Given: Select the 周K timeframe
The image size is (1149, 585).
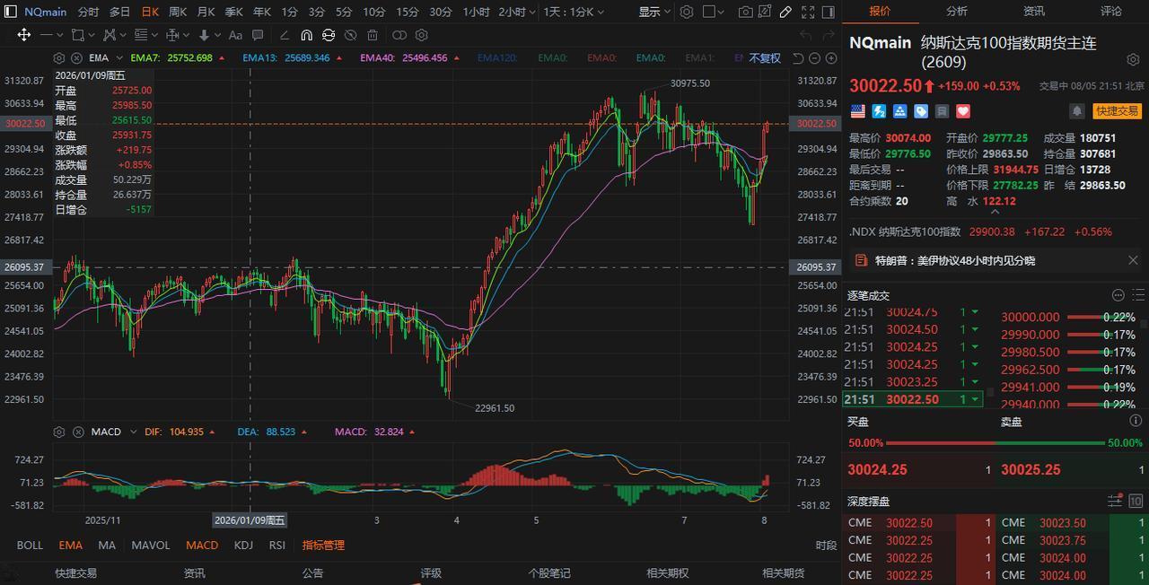Looking at the screenshot, I should (x=178, y=12).
